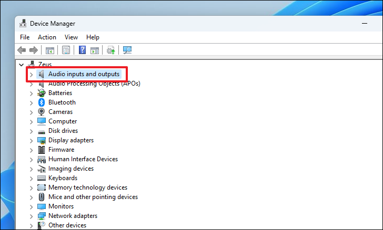383x230 pixels.
Task: Click the Firmware chip icon
Action: point(42,150)
